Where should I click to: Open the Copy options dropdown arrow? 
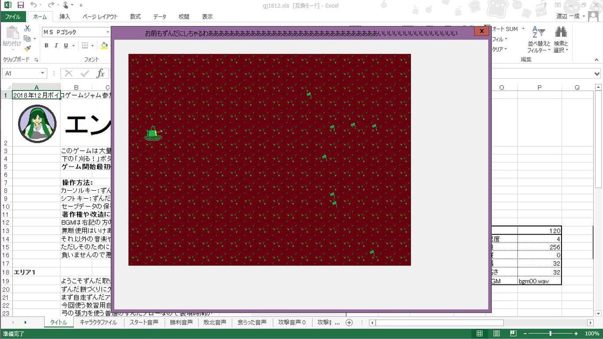[x=34, y=39]
